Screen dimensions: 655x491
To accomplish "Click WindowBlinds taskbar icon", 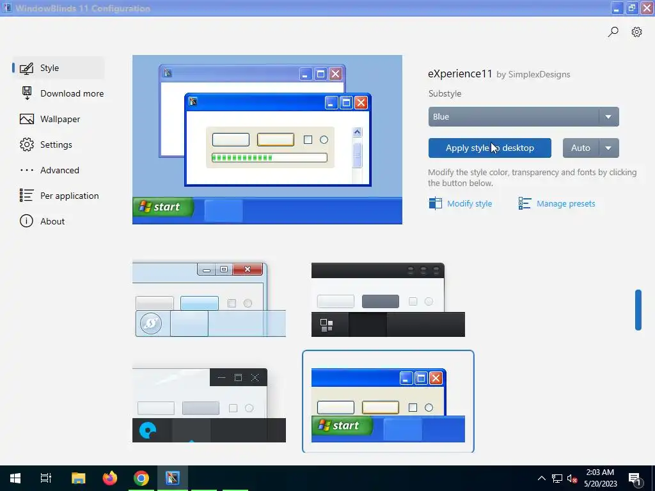I will pyautogui.click(x=173, y=478).
